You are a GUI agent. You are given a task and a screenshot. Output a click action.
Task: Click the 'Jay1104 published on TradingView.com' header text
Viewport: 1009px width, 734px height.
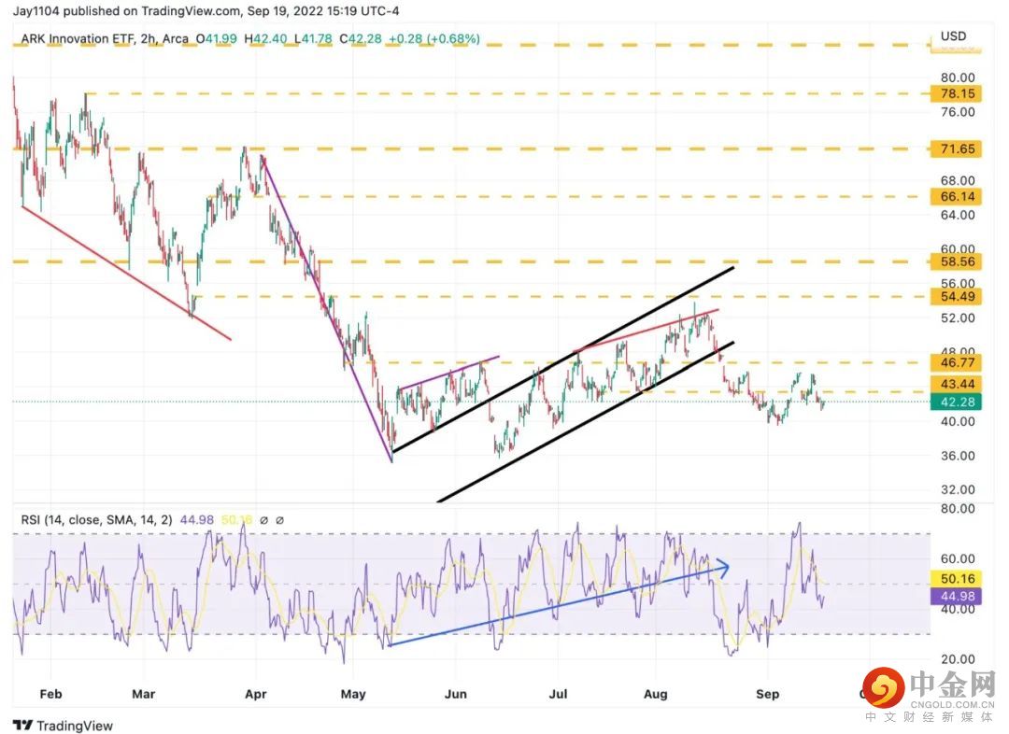pyautogui.click(x=127, y=11)
